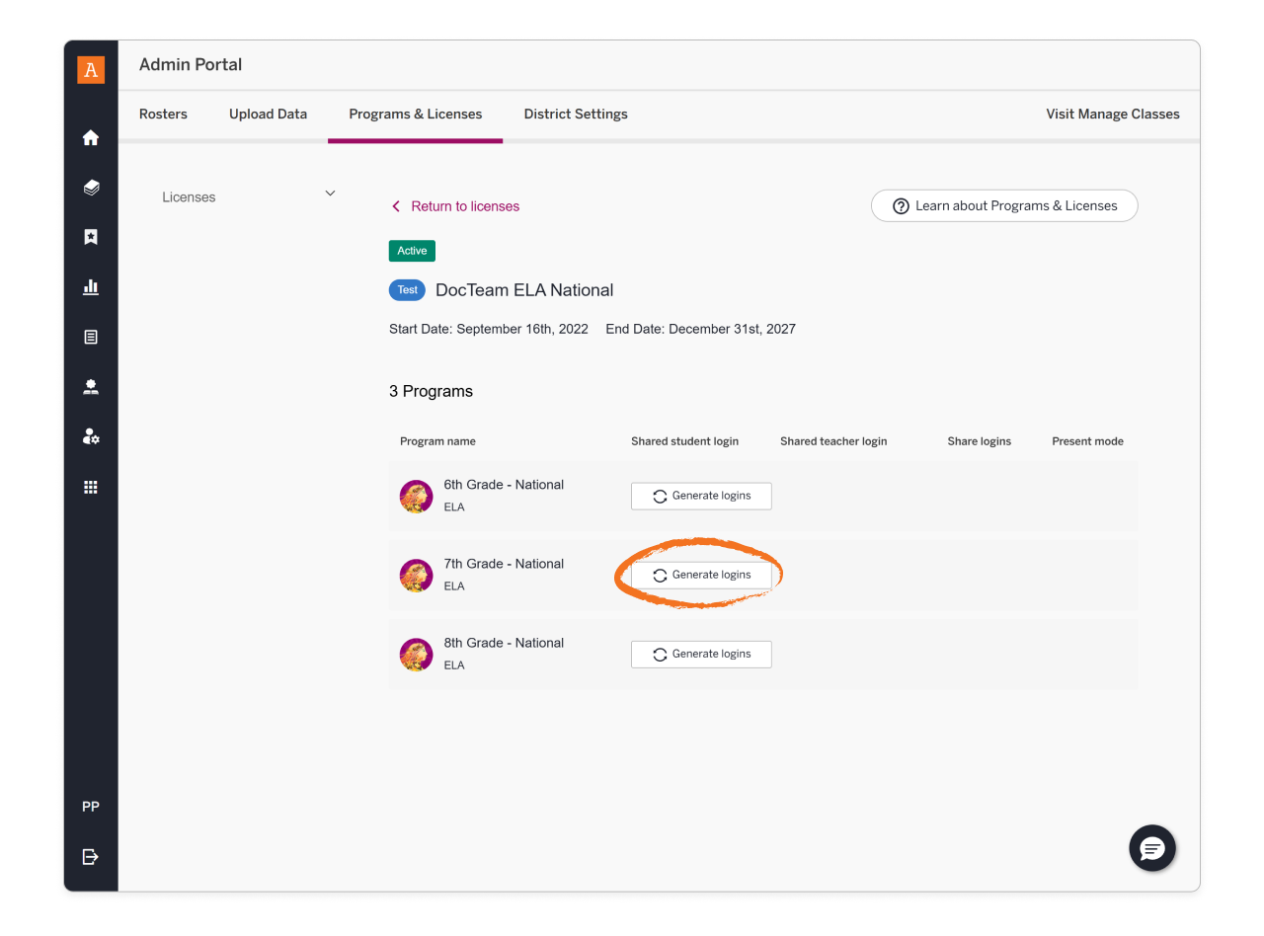Click the 7th Grade program avatar

click(x=416, y=575)
